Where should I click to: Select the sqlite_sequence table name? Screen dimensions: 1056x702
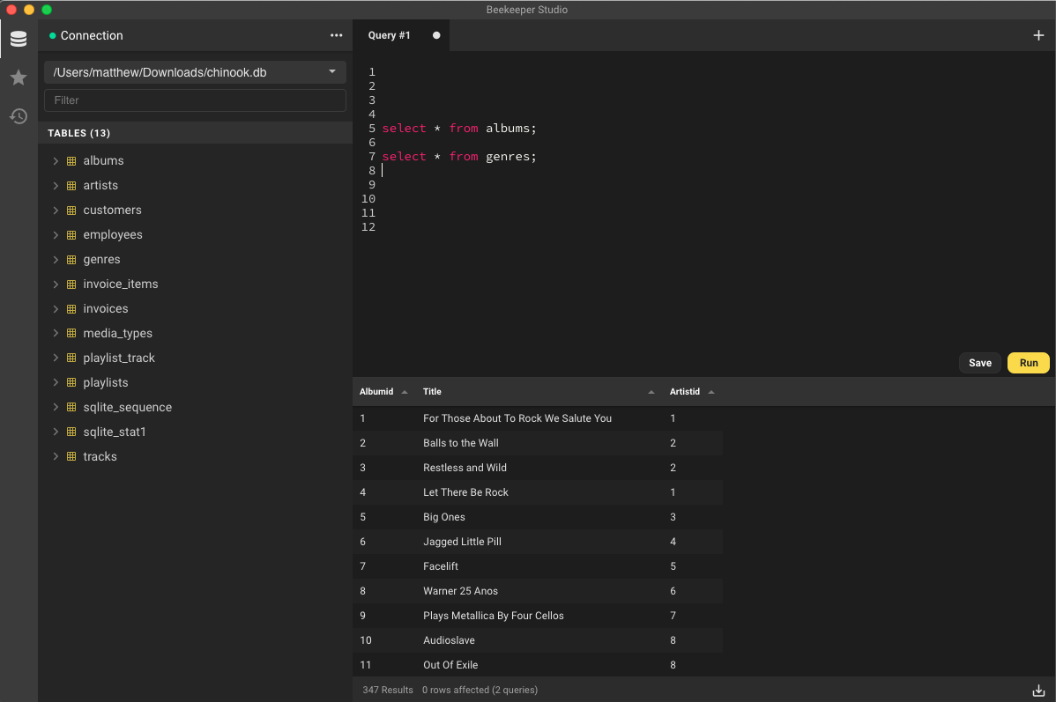coord(127,407)
